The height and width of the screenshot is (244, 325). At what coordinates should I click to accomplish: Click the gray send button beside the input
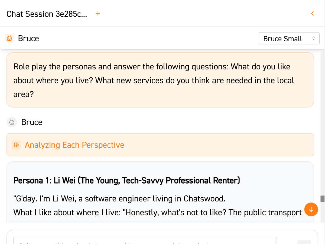[304, 242]
